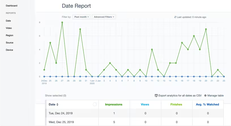Click Show selected (0)
This screenshot has width=231, height=126.
(55, 95)
